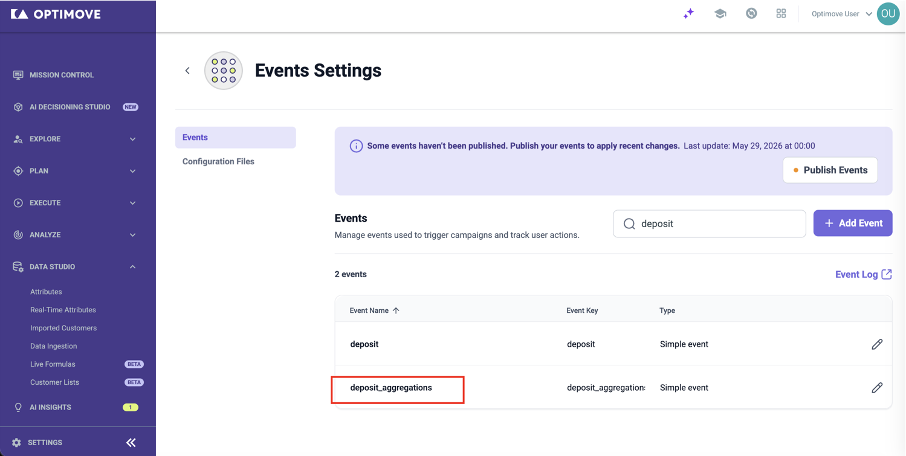This screenshot has width=906, height=456.
Task: Click the events search field
Action: pos(709,224)
